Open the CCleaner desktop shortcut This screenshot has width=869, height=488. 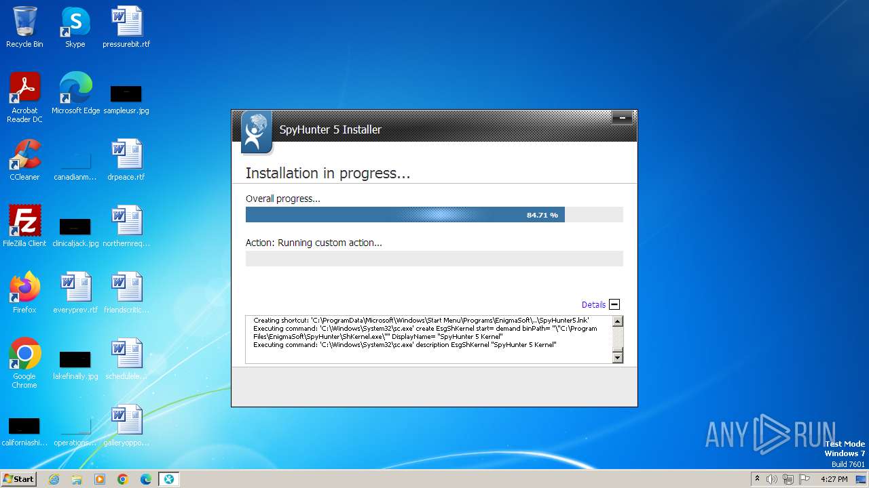coord(24,159)
